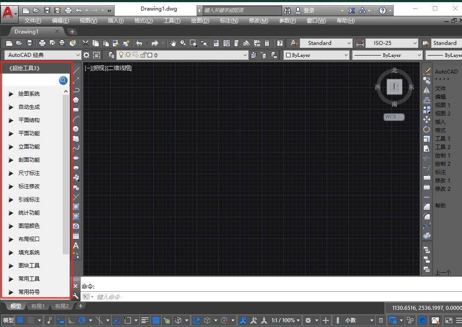This screenshot has width=462, height=327.
Task: Expand the 绘图系统 tree item
Action: click(11, 94)
